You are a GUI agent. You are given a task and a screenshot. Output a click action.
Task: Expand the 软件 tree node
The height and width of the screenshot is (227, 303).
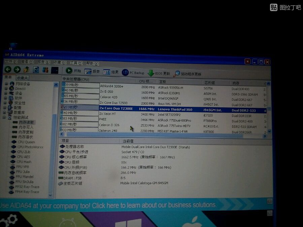pyautogui.click(x=6, y=98)
